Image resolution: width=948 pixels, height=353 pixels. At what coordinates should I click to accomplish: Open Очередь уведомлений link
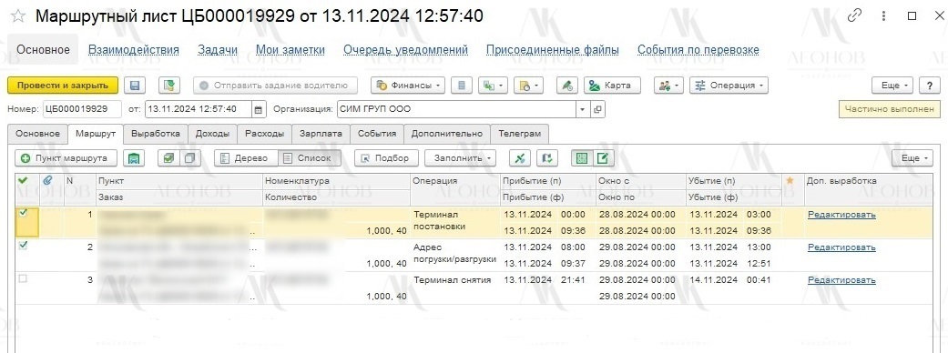point(405,50)
